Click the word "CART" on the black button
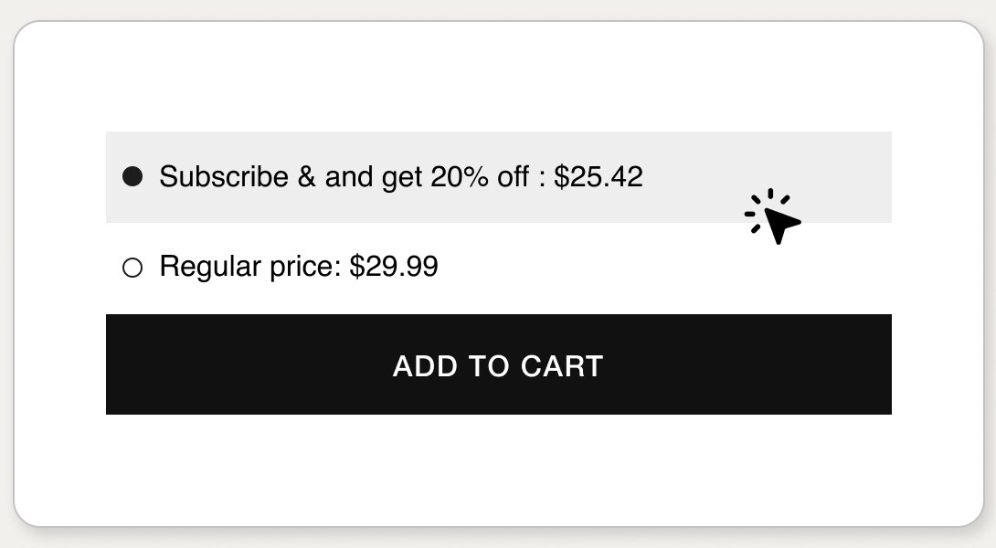The height and width of the screenshot is (548, 996). pos(562,366)
